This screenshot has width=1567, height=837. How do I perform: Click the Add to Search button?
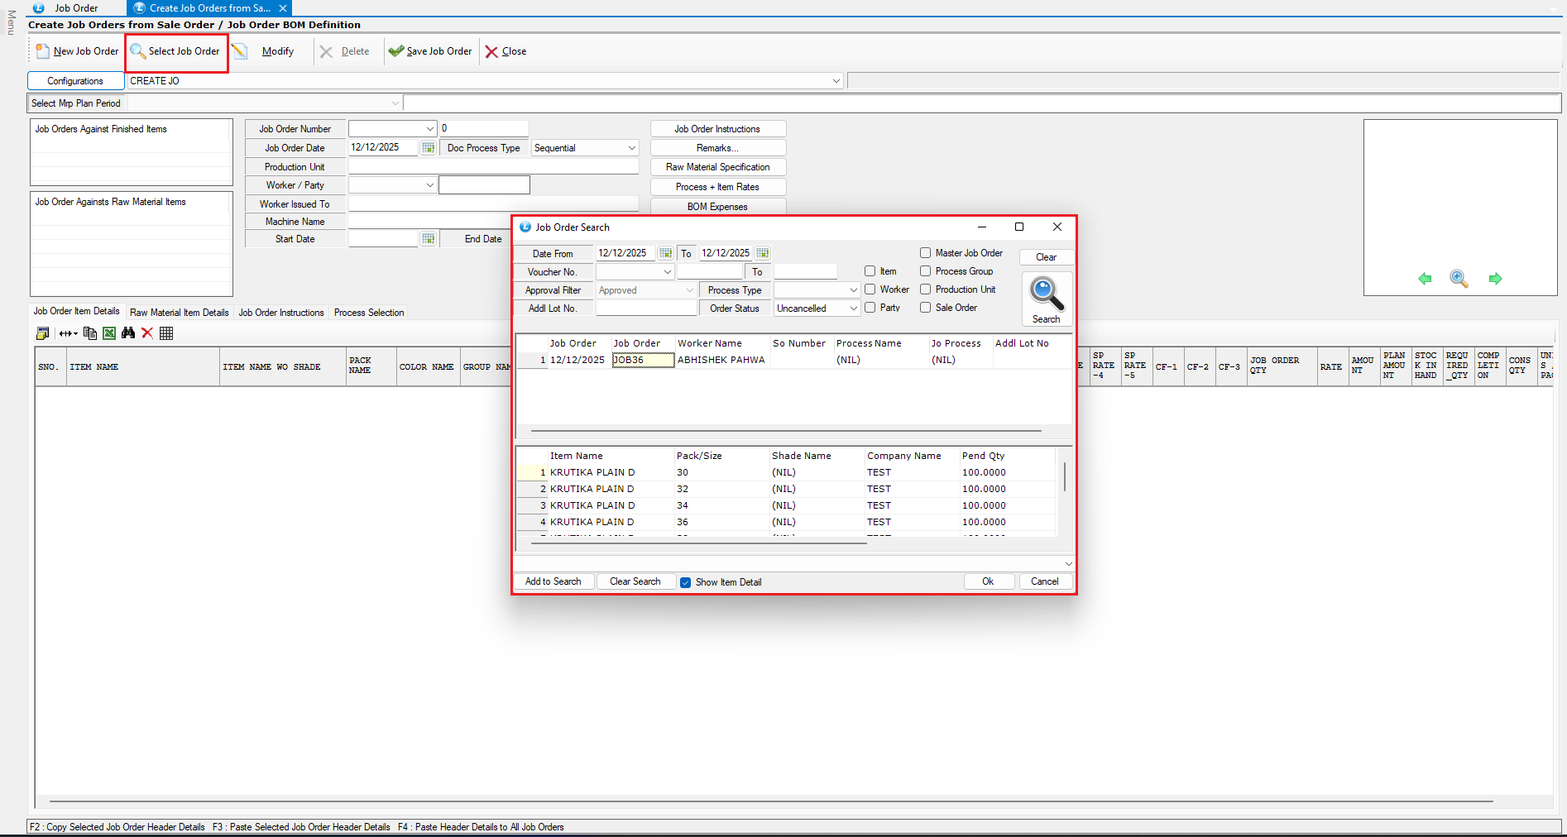pyautogui.click(x=553, y=581)
